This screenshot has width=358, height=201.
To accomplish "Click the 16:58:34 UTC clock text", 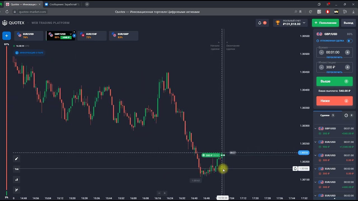I will click(23, 46).
